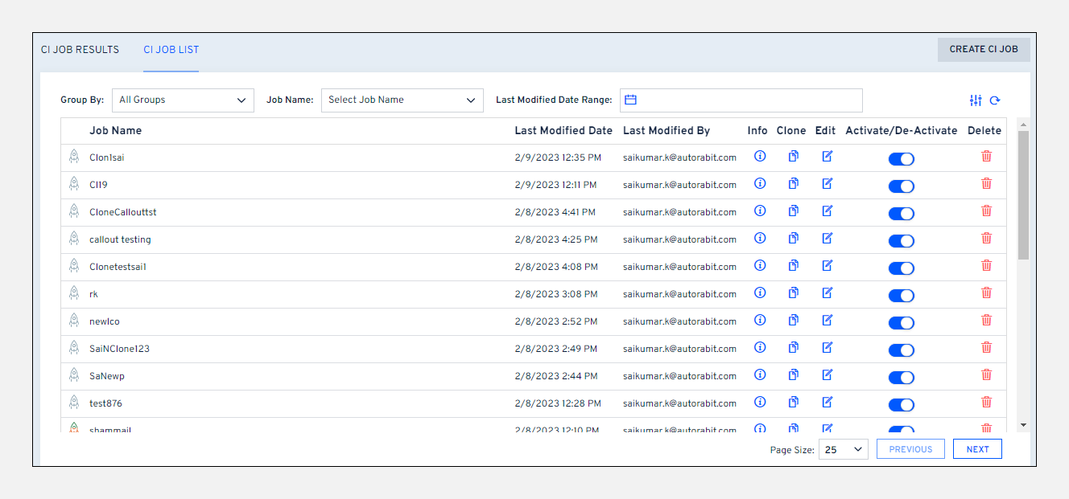Deactivate the test876 job
The width and height of the screenshot is (1069, 499).
pos(901,404)
